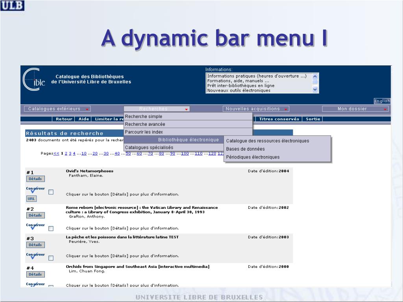
Task: Expand the Nouvelles acquisitions dropdown
Action: pyautogui.click(x=256, y=109)
